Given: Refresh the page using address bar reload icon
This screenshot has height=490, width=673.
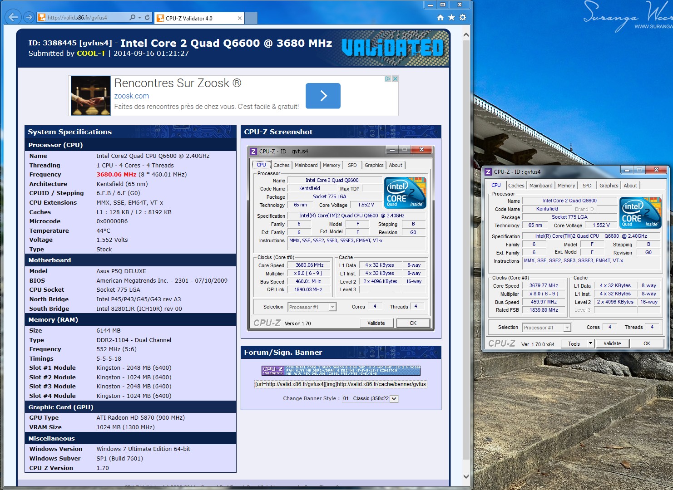Looking at the screenshot, I should pos(147,18).
